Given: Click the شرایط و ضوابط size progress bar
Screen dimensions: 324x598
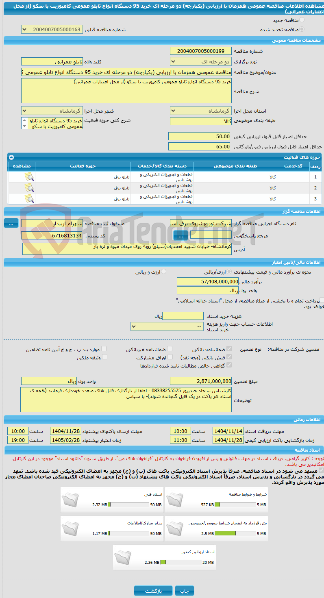Looking at the screenshot, I should click(235, 504).
